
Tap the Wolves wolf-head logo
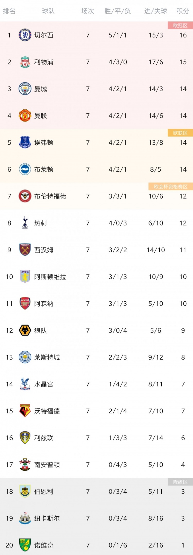[25, 330]
